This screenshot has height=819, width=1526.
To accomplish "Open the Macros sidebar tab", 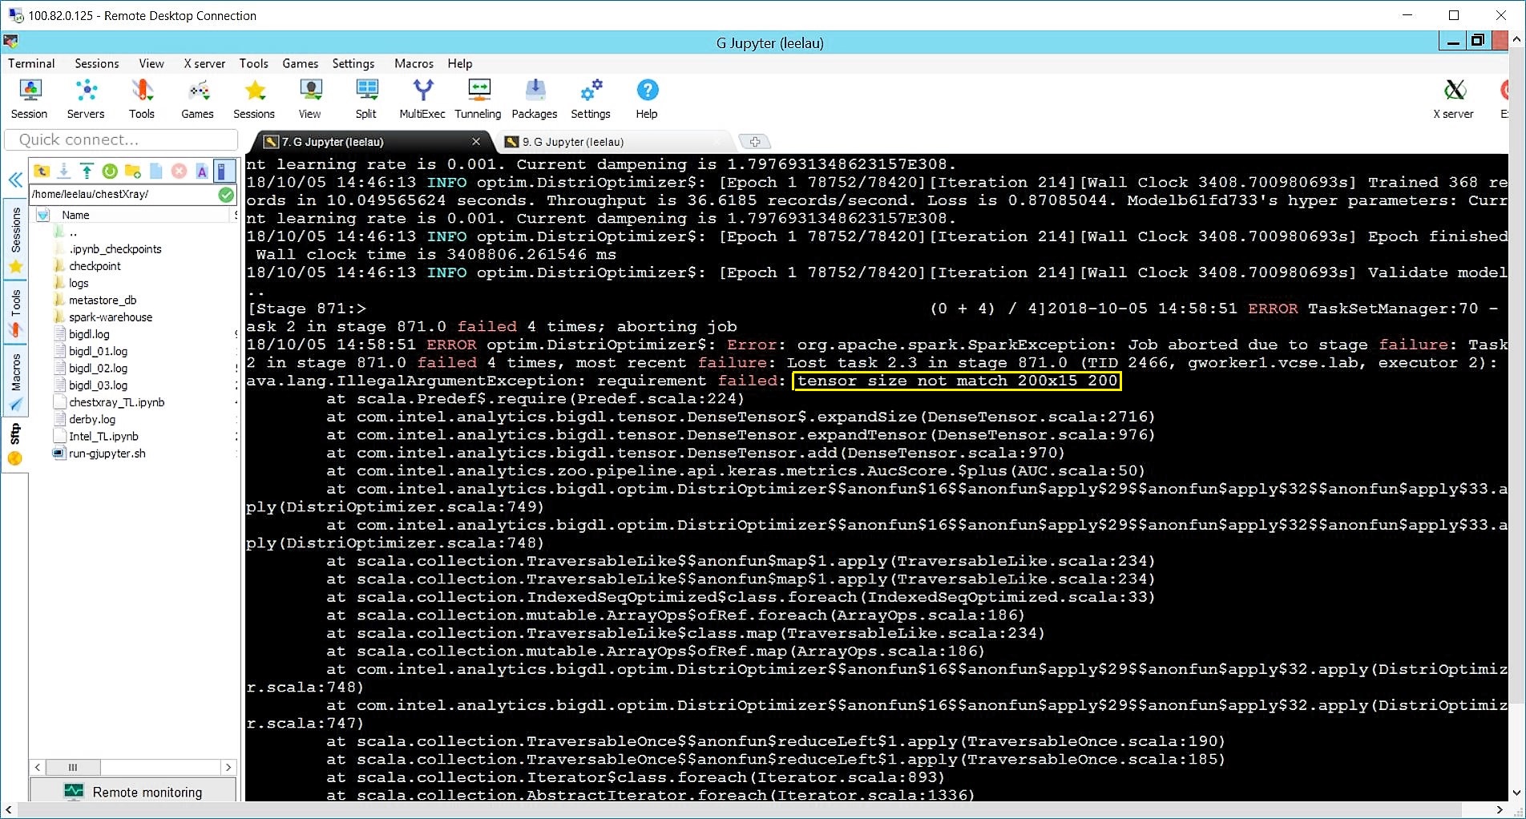I will [x=15, y=381].
